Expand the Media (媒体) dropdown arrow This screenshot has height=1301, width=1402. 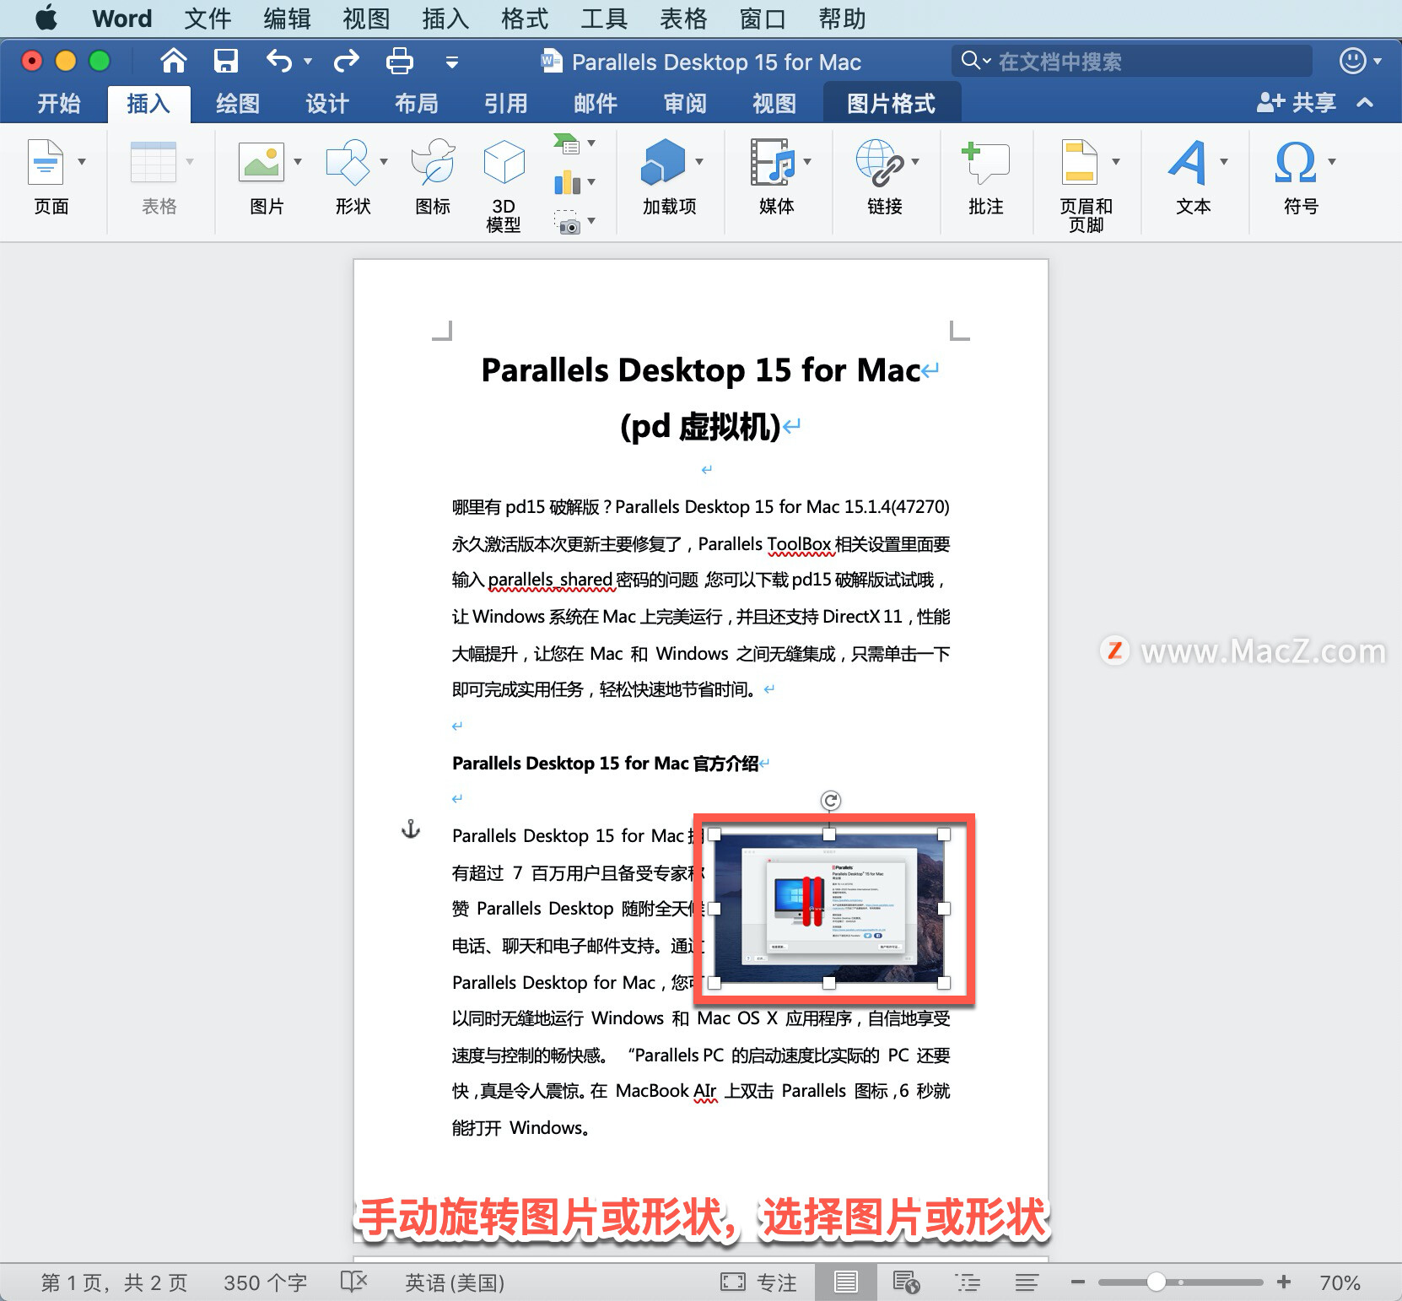click(x=807, y=161)
